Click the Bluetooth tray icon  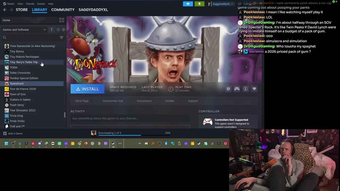click(166, 144)
